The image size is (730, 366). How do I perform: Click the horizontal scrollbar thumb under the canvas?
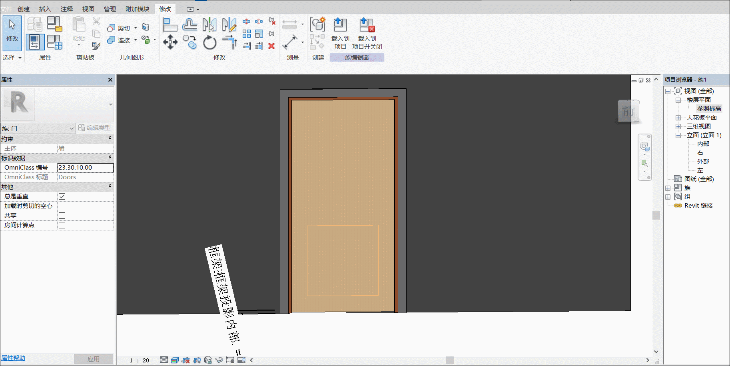tap(450, 360)
